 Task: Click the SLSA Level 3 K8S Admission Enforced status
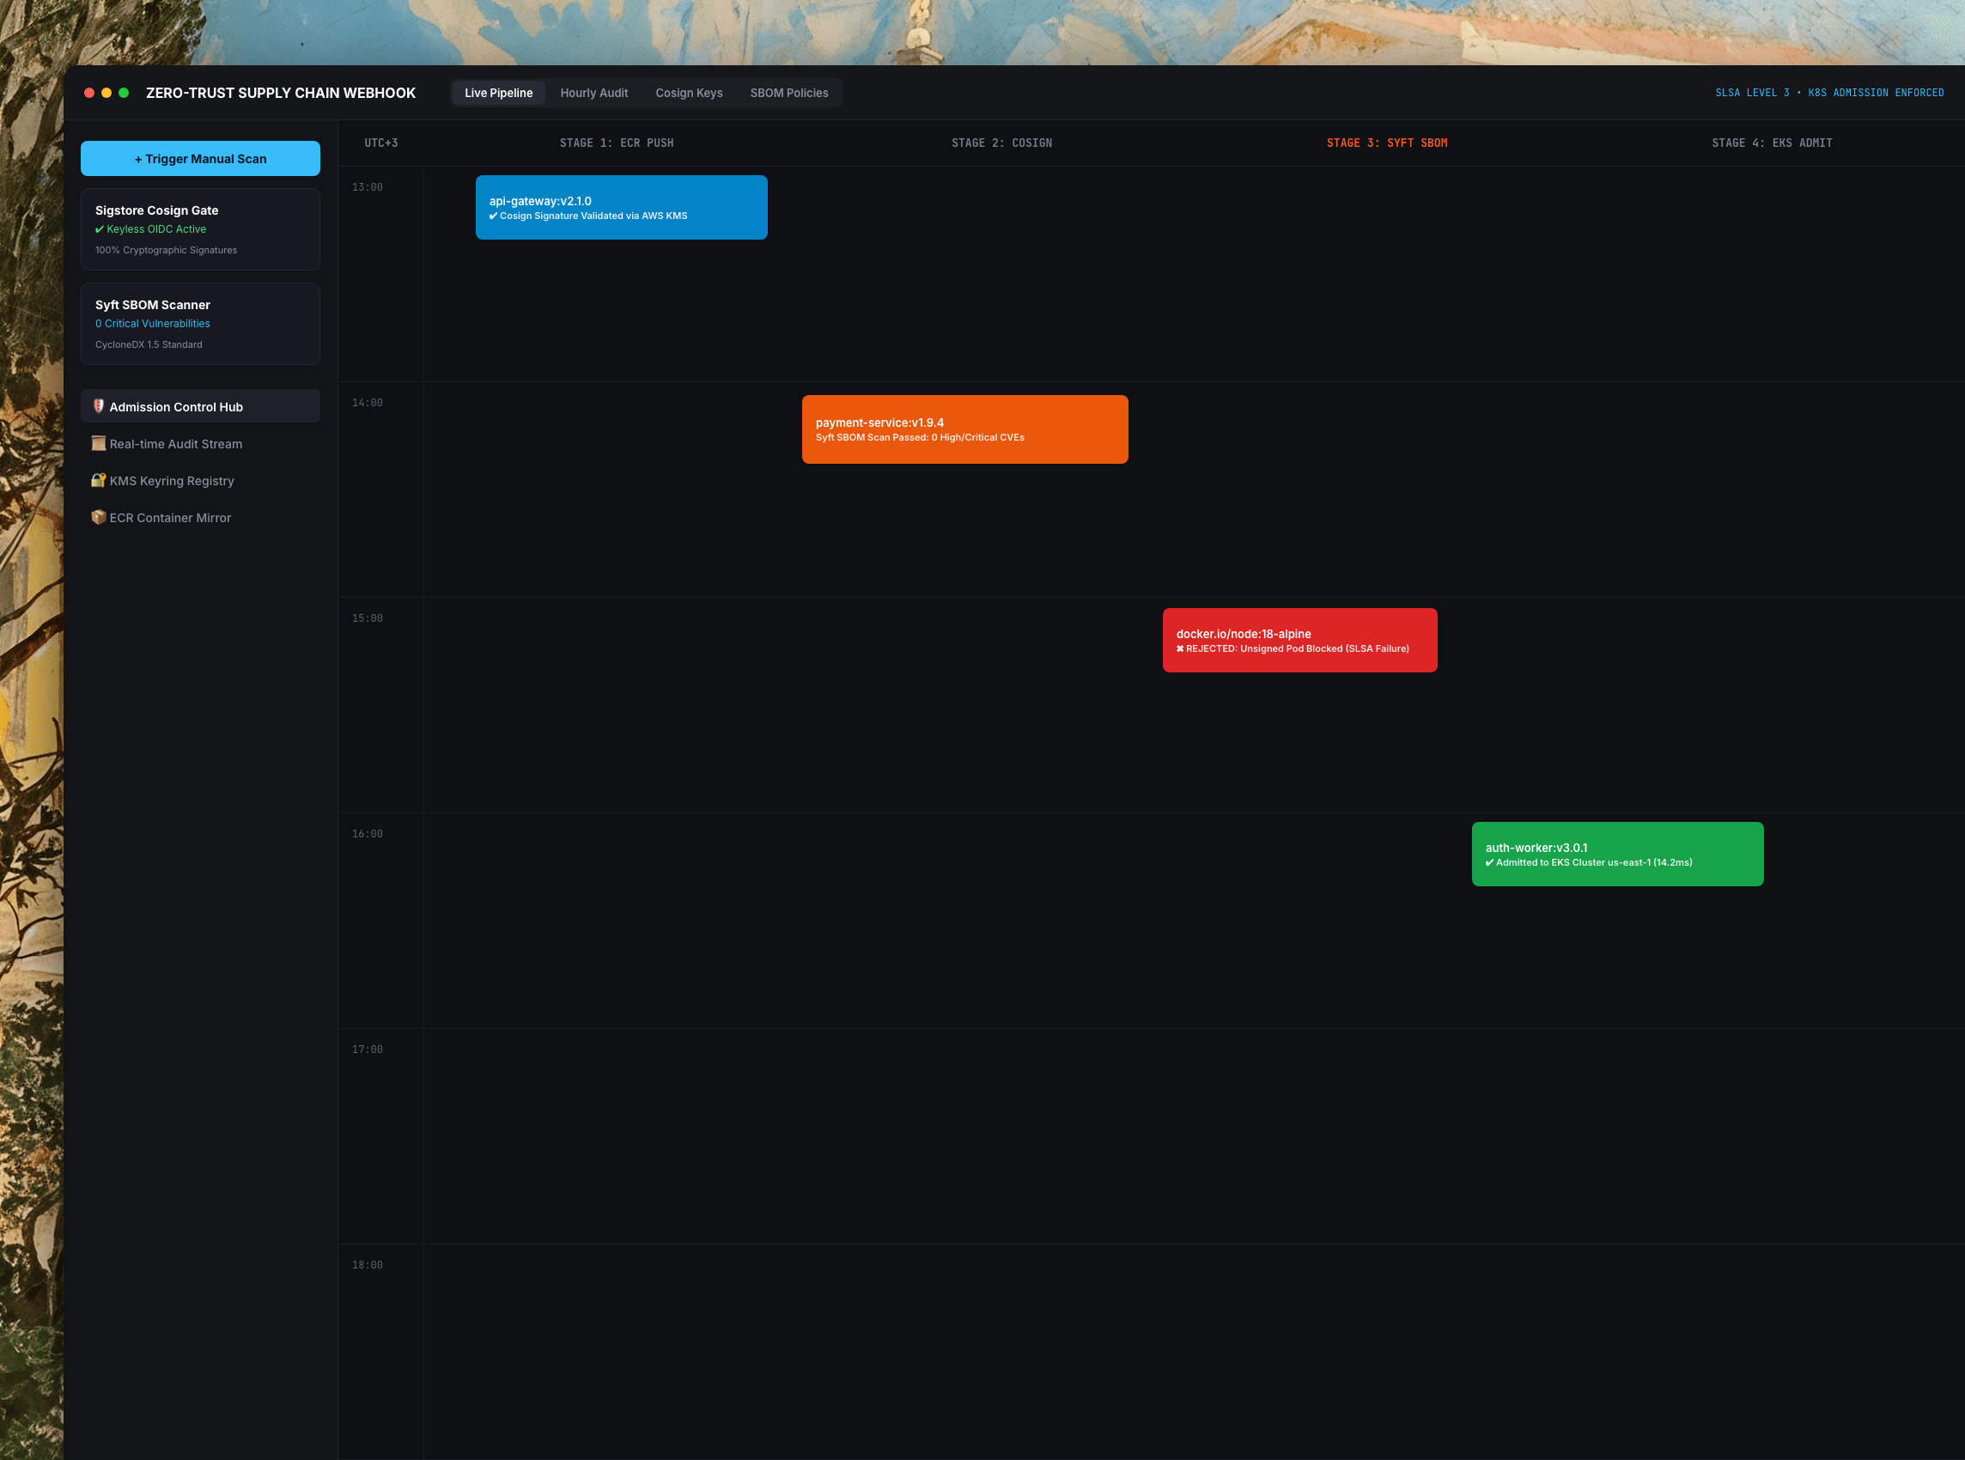pos(1830,93)
